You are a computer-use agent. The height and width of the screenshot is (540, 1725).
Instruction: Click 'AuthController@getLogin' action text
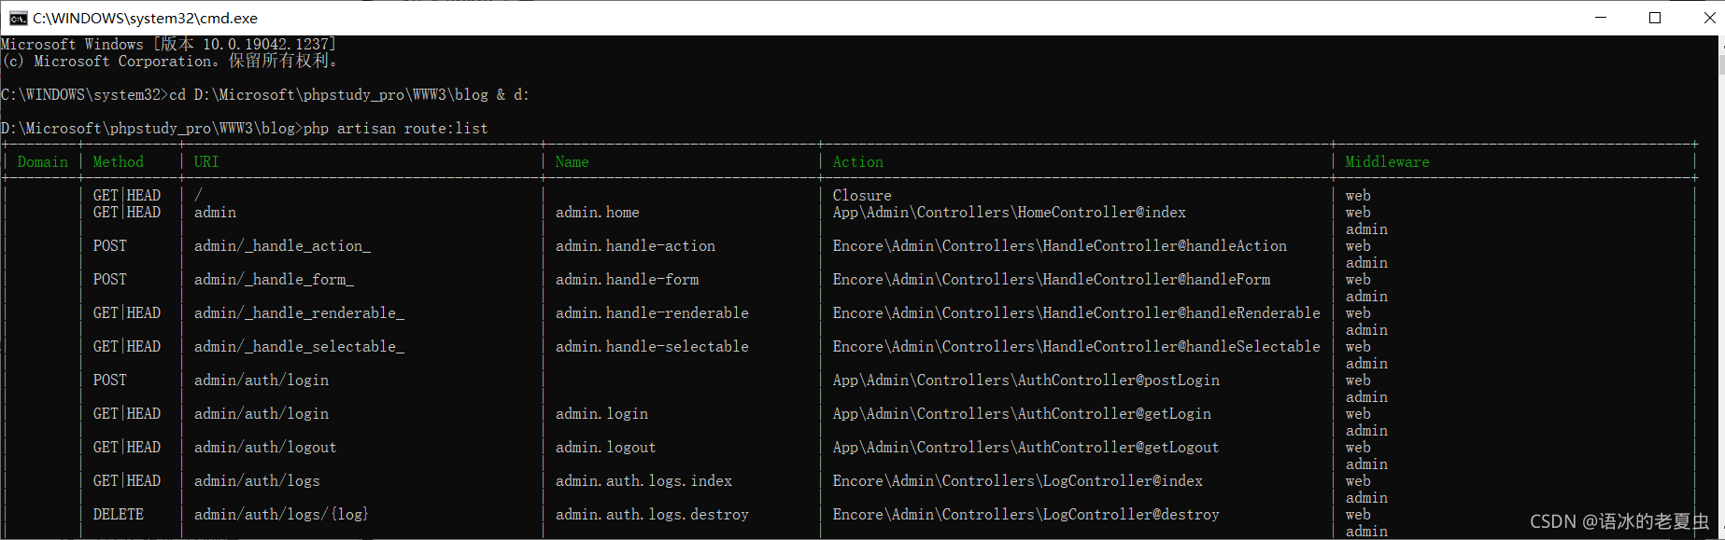click(1114, 414)
